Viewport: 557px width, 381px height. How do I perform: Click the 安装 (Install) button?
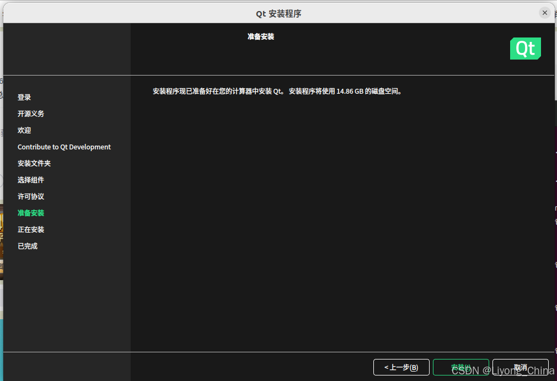[460, 367]
